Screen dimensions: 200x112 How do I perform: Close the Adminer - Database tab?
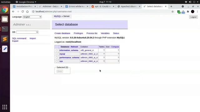click(x=61, y=6)
